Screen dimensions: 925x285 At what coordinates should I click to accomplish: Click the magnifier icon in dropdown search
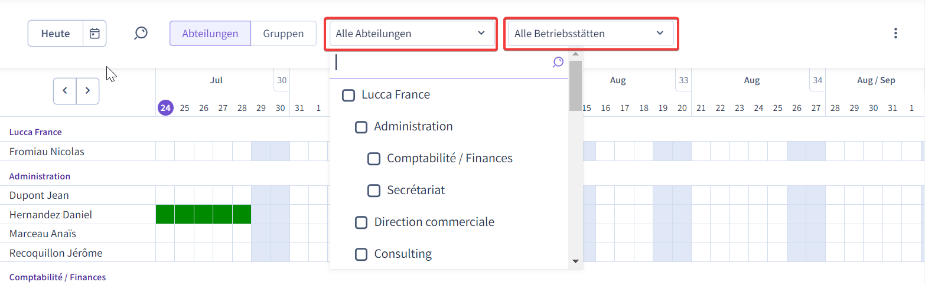558,62
